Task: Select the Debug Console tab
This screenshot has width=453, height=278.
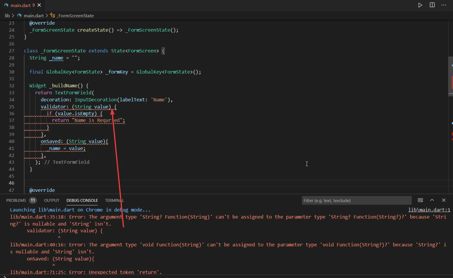Action: (82, 200)
